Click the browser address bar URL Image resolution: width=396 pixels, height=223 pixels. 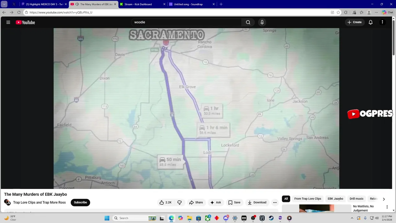(x=61, y=12)
